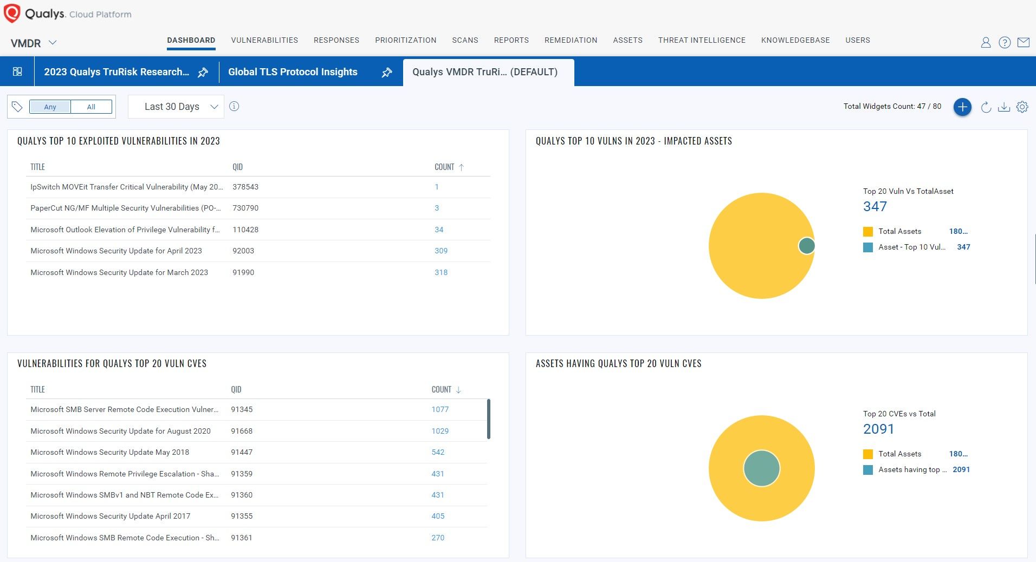
Task: Switch to the VULNERABILITIES tab
Action: pos(264,40)
